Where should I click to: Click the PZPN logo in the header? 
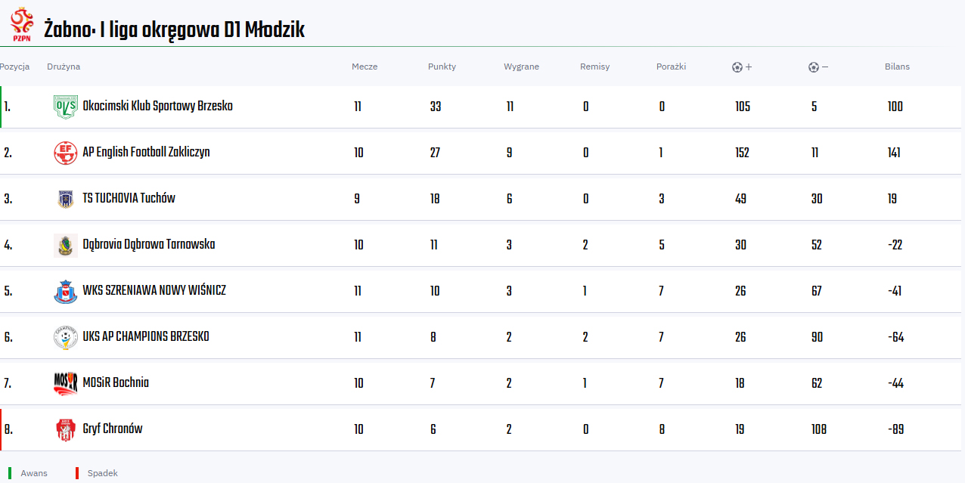pyautogui.click(x=22, y=24)
